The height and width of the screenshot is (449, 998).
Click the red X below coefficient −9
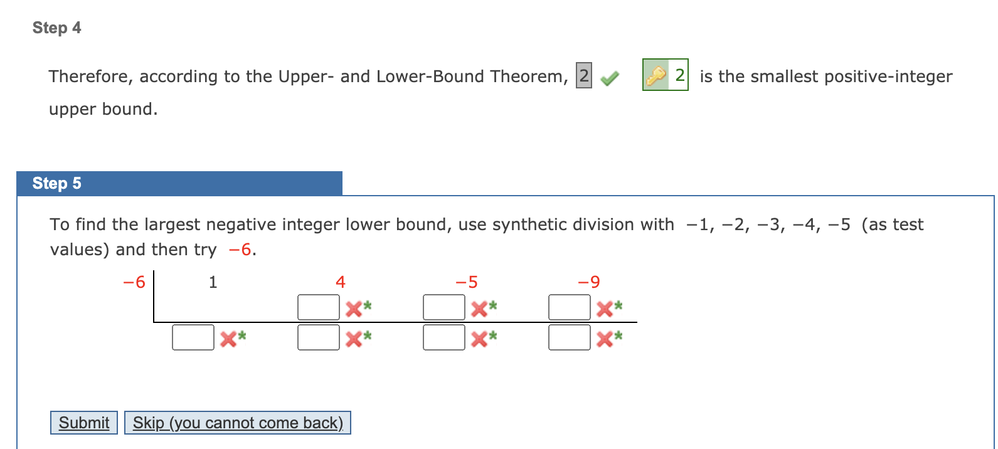click(604, 308)
